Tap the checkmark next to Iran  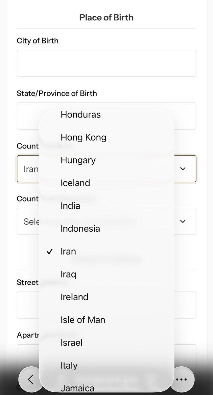coord(50,251)
